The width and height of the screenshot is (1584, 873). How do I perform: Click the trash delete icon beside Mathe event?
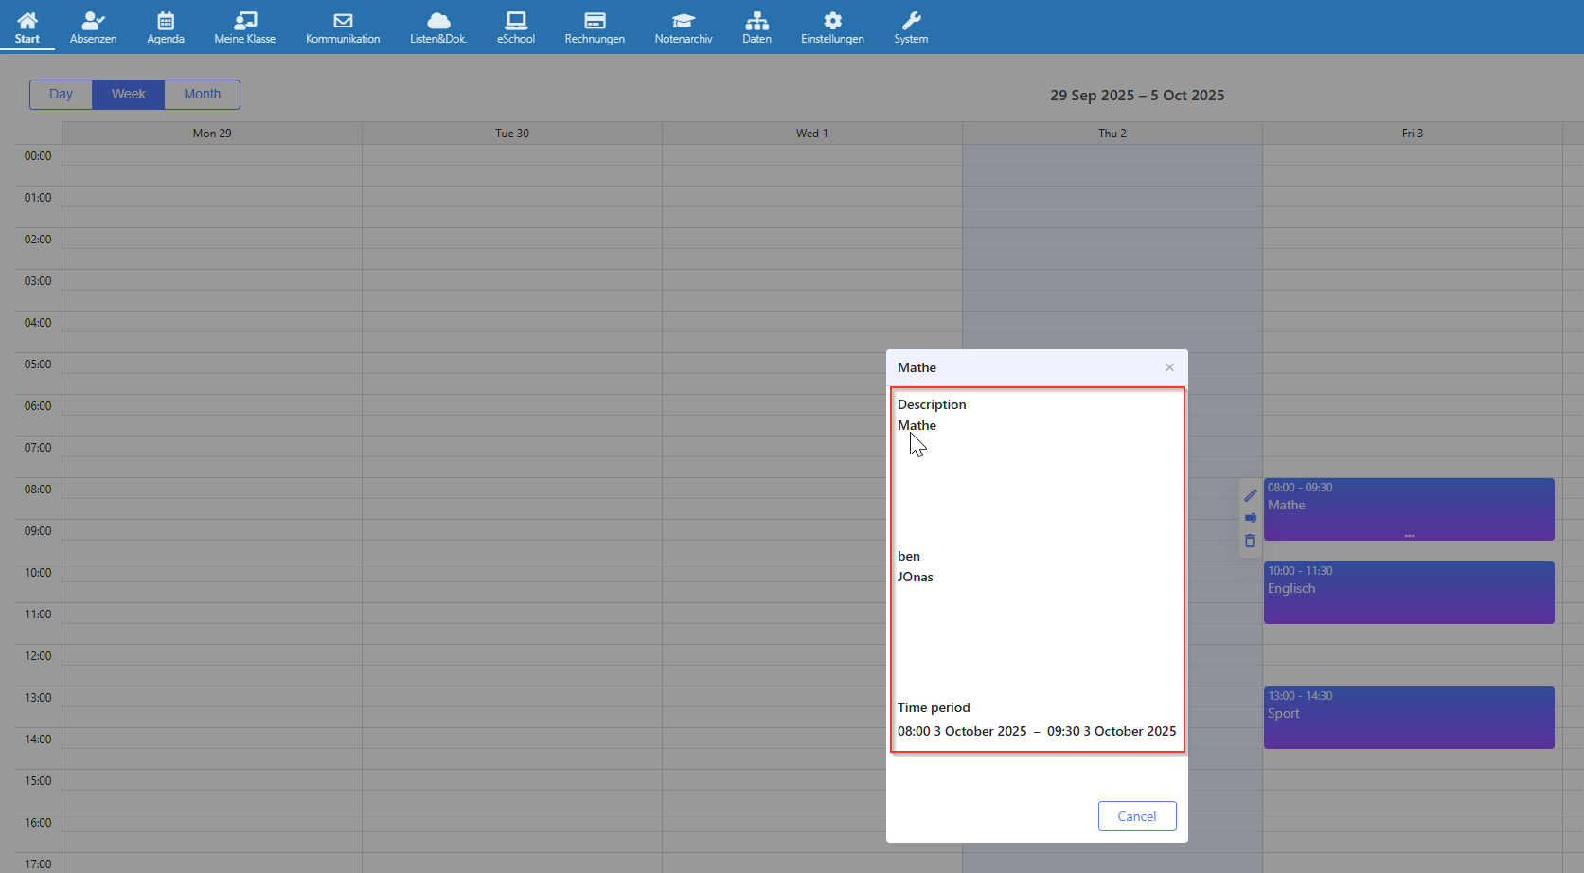click(x=1250, y=541)
